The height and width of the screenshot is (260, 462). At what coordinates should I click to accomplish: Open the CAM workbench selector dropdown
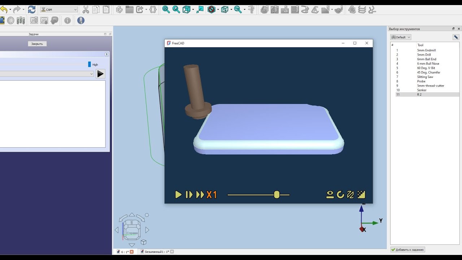pos(59,10)
